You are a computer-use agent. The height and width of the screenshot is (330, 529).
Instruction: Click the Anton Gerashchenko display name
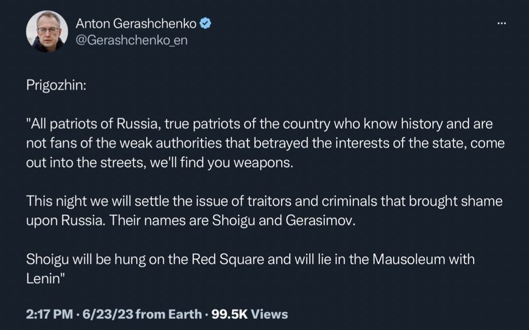click(x=136, y=23)
